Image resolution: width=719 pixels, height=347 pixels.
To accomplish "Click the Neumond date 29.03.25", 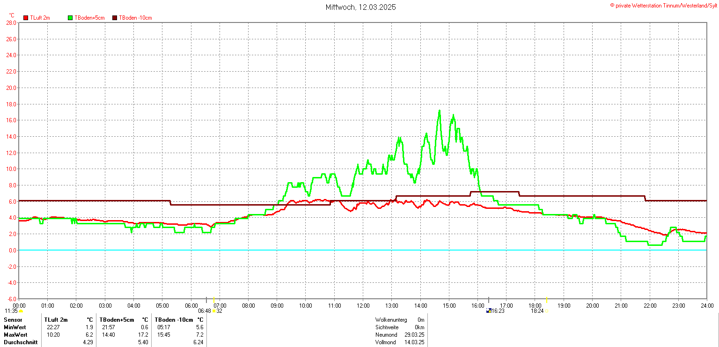I will [x=415, y=335].
